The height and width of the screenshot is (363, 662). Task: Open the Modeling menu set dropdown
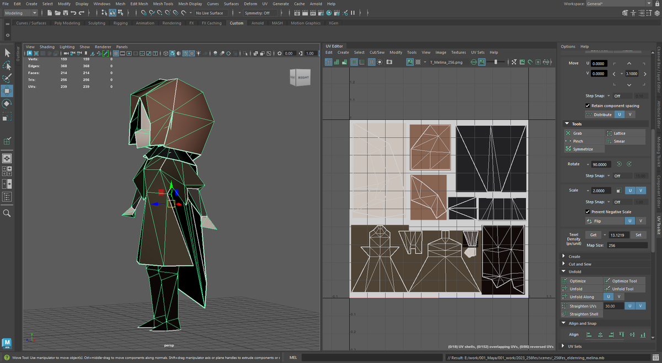[x=21, y=13]
